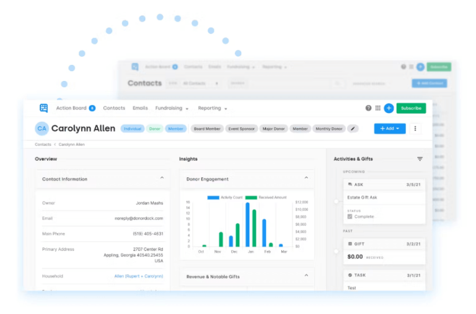This screenshot has width=476, height=314.
Task: Open the help question mark icon
Action: click(368, 108)
